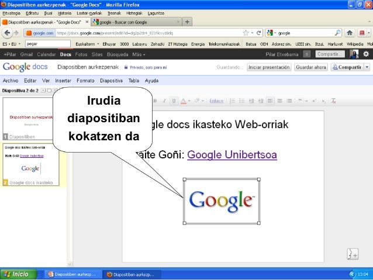Viewport: 373px width, 280px height.
Task: Open the Google Unibertsoa hyperlink in slide
Action: point(232,155)
